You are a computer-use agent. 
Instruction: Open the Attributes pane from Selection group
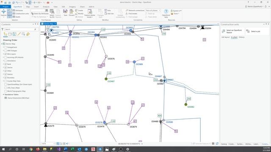pos(18,11)
